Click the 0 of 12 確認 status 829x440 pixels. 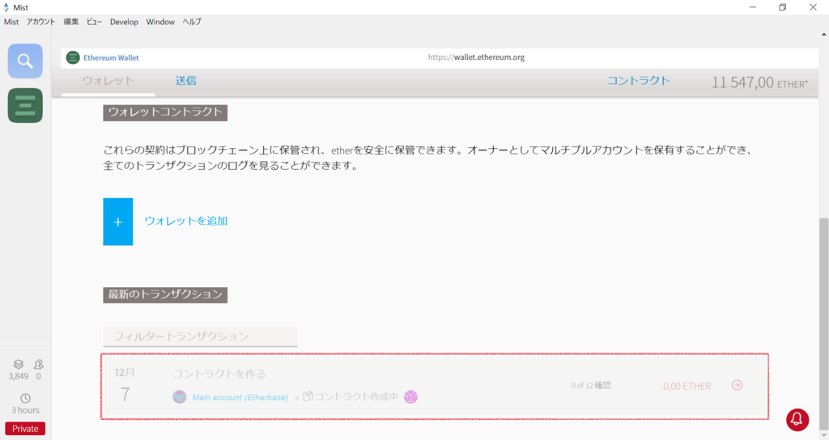pos(591,386)
